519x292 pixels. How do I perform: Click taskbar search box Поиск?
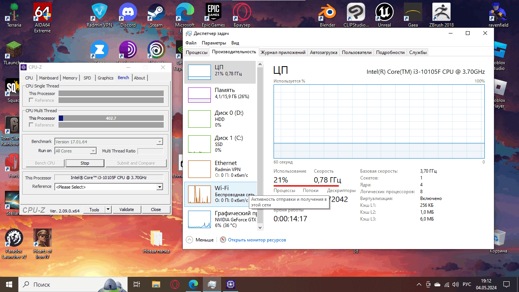point(73,284)
